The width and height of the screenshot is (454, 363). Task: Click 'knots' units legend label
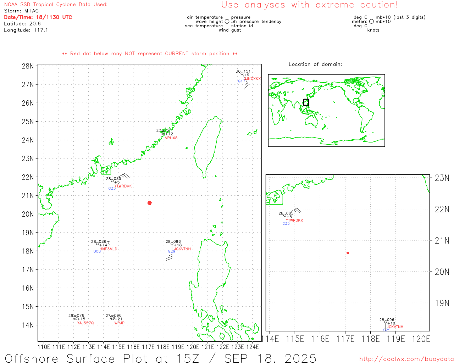373,30
